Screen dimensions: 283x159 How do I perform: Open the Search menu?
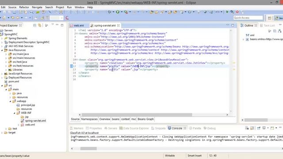click(49, 7)
